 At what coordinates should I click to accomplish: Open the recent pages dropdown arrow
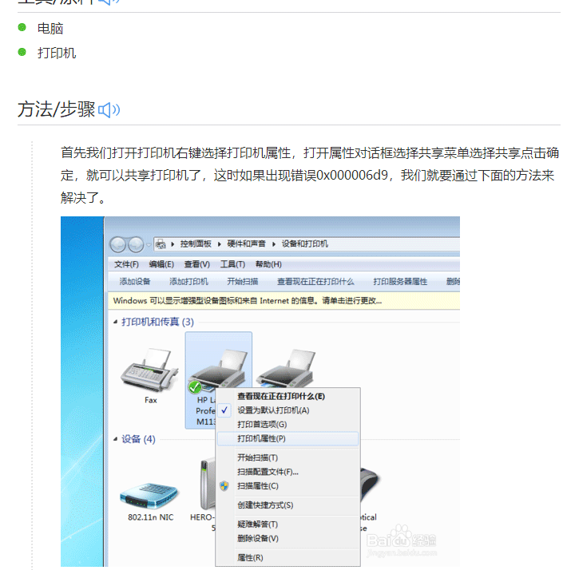pos(149,244)
